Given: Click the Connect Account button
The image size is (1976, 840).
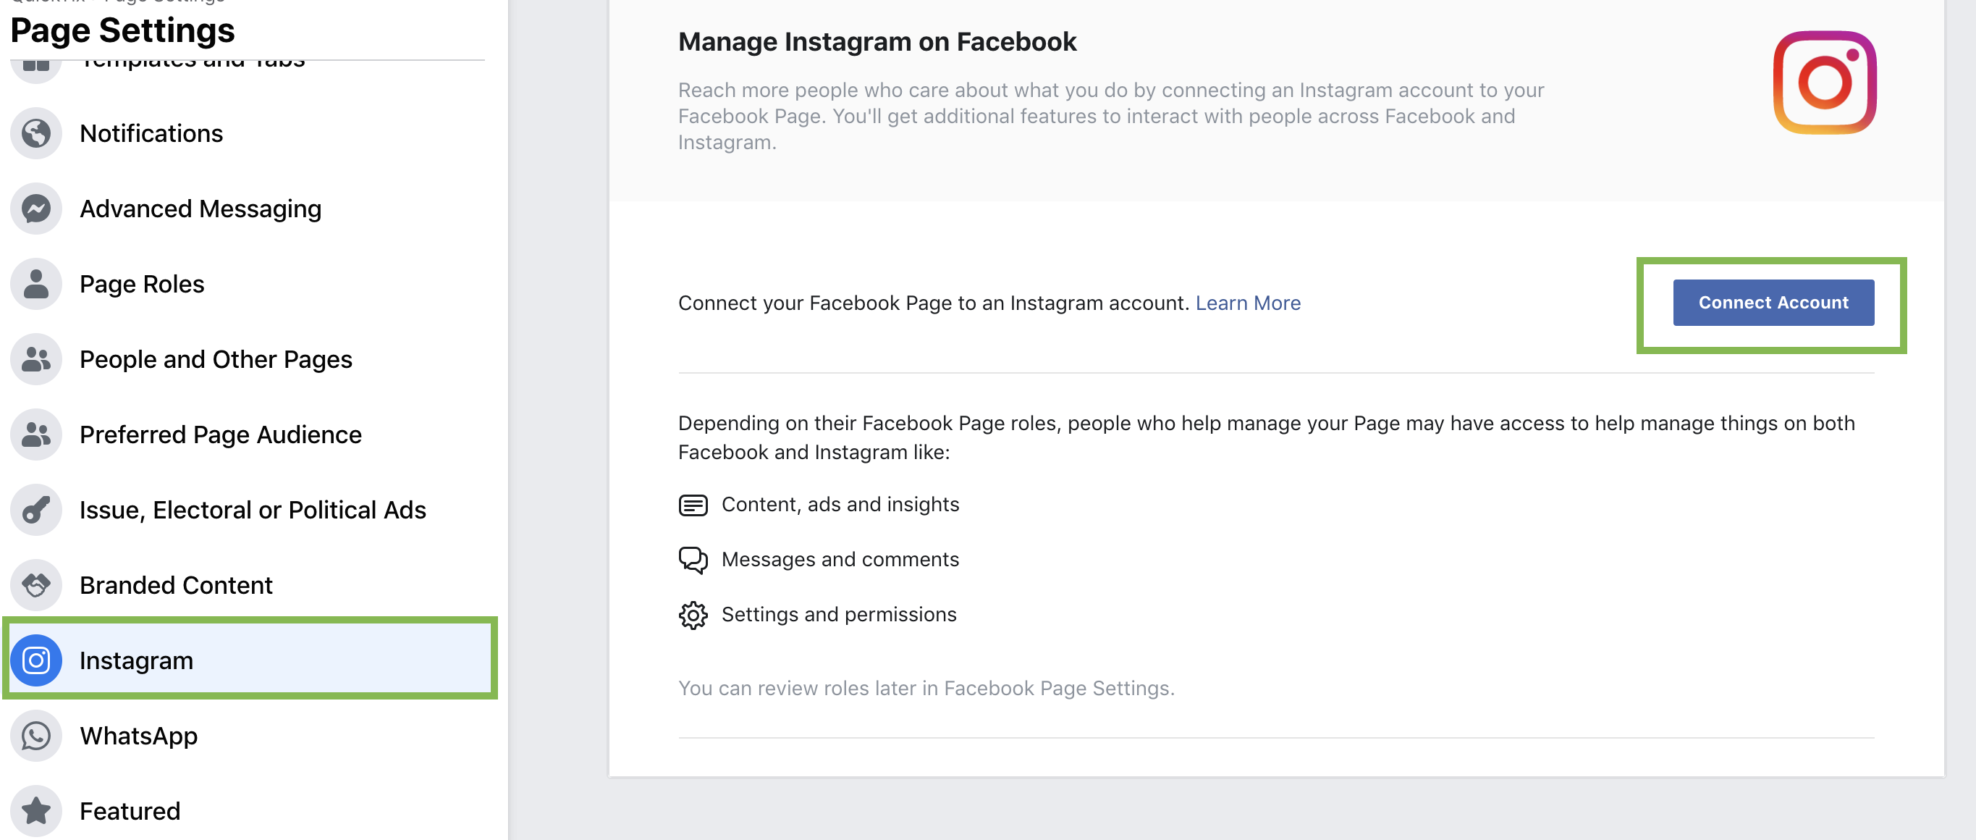Looking at the screenshot, I should [x=1773, y=303].
